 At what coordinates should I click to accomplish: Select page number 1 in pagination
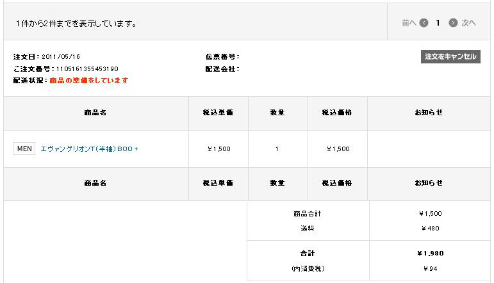[438, 23]
